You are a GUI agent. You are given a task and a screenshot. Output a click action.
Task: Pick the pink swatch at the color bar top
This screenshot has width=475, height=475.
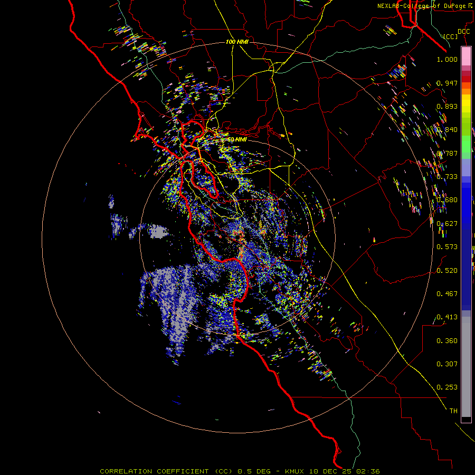coord(466,56)
